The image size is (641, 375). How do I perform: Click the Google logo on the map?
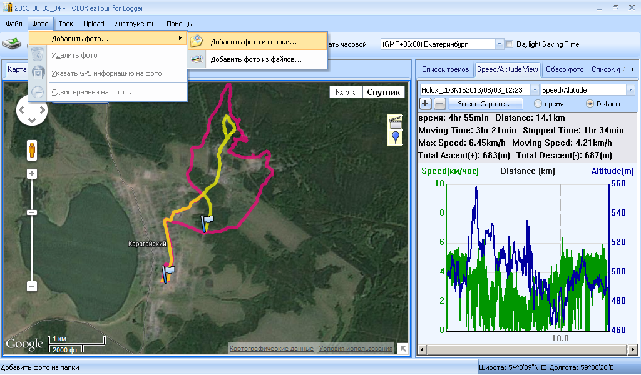24,344
